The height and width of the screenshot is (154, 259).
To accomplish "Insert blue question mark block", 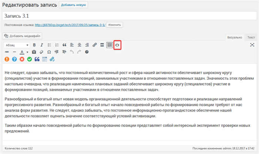I will (14, 59).
